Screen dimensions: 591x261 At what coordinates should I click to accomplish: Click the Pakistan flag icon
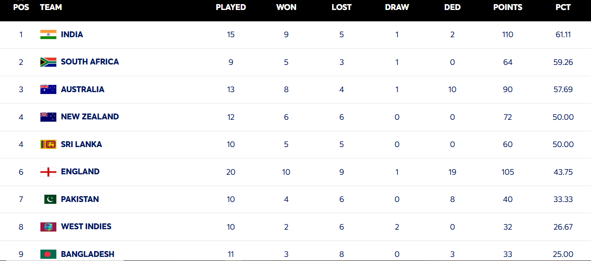click(48, 199)
